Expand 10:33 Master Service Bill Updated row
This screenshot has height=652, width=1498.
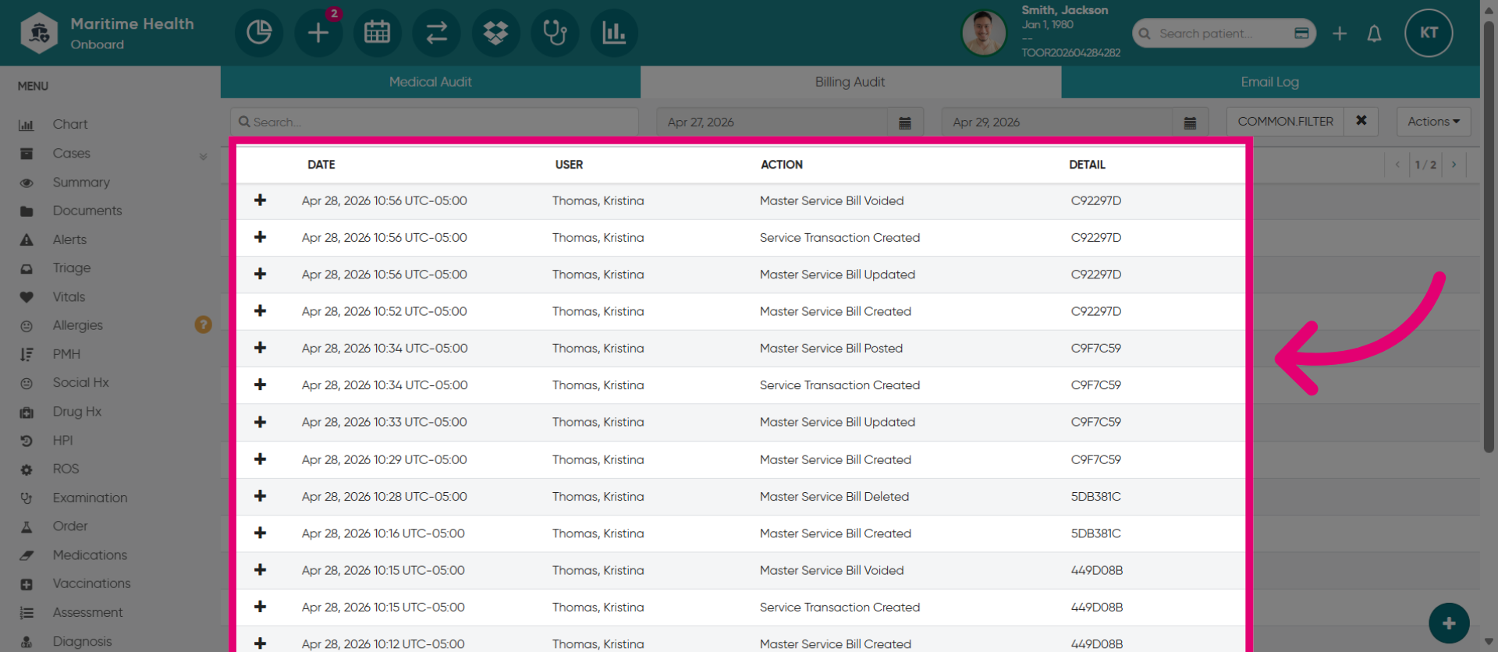click(261, 422)
